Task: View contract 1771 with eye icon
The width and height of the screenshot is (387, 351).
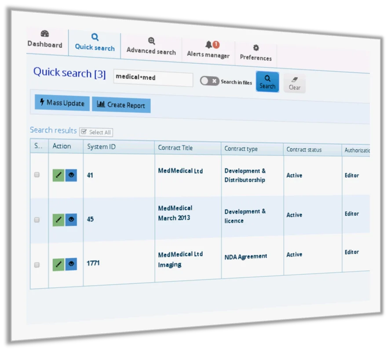Action: [x=71, y=264]
